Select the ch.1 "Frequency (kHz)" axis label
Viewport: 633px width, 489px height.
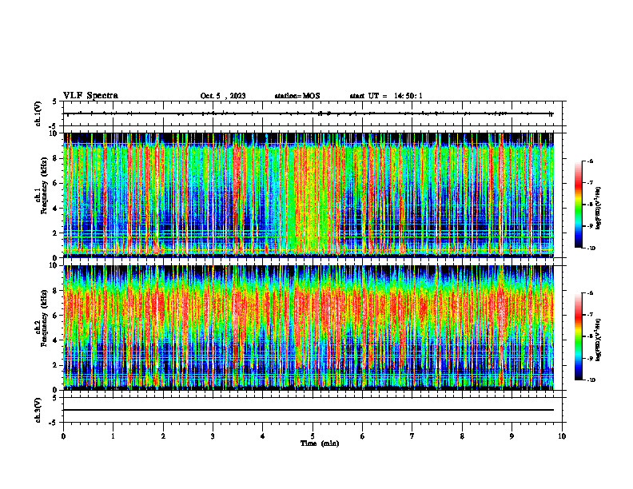[x=44, y=185]
